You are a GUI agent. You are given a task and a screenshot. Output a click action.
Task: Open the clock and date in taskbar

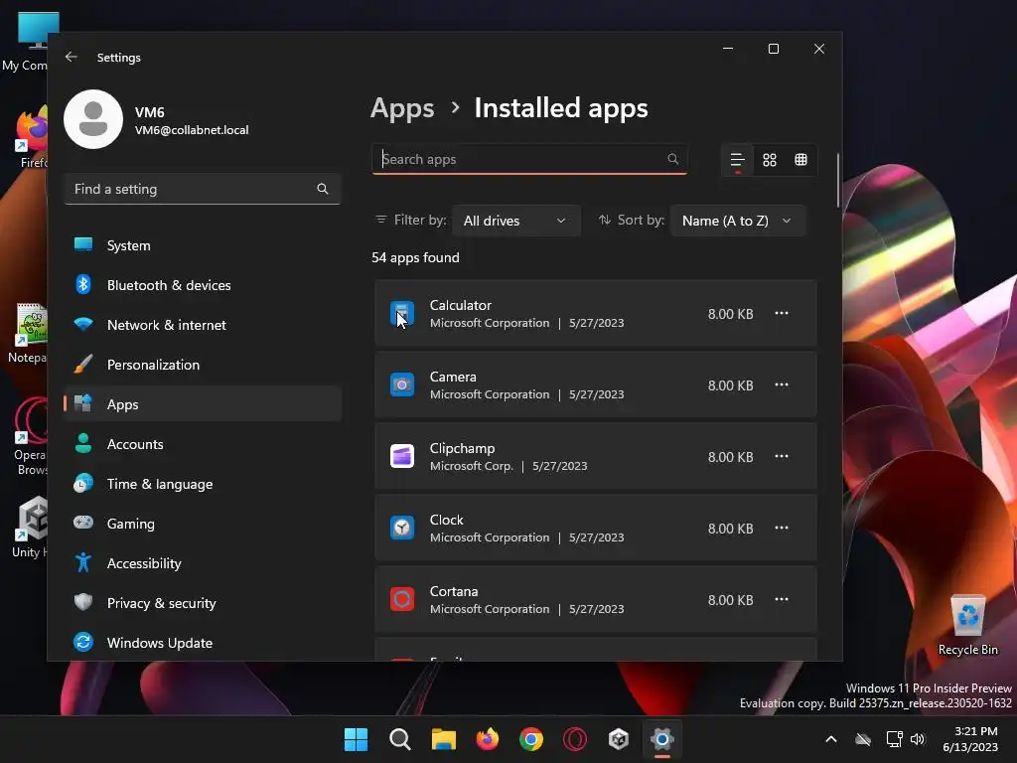pos(970,739)
